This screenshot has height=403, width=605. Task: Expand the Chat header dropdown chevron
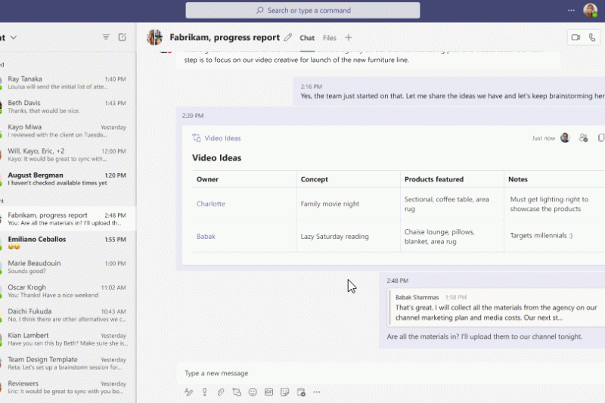click(14, 37)
